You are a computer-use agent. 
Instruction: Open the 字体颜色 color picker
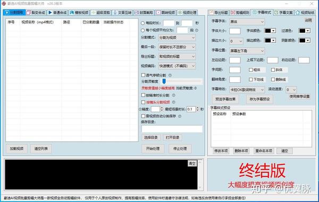click(270, 31)
